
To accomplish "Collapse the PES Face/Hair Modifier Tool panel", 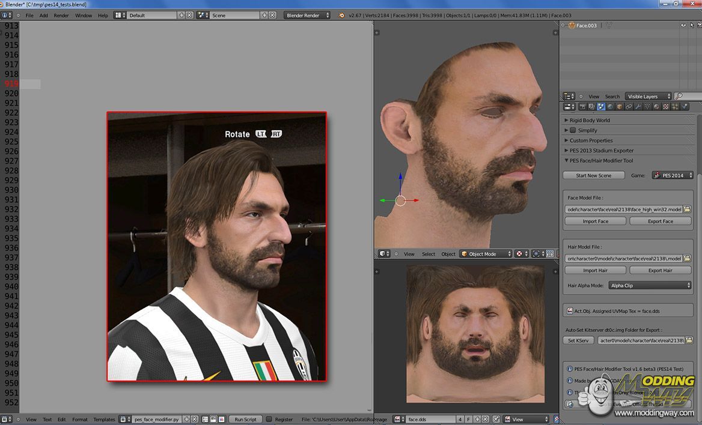I will coord(566,161).
